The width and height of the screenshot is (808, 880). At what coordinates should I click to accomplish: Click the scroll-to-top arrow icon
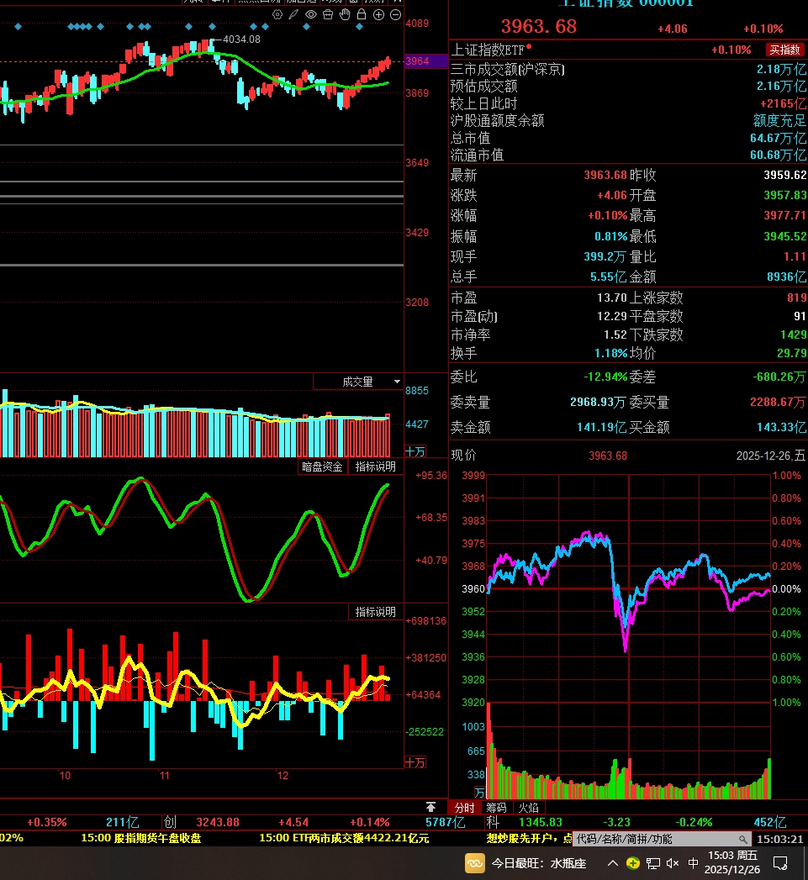coord(430,807)
